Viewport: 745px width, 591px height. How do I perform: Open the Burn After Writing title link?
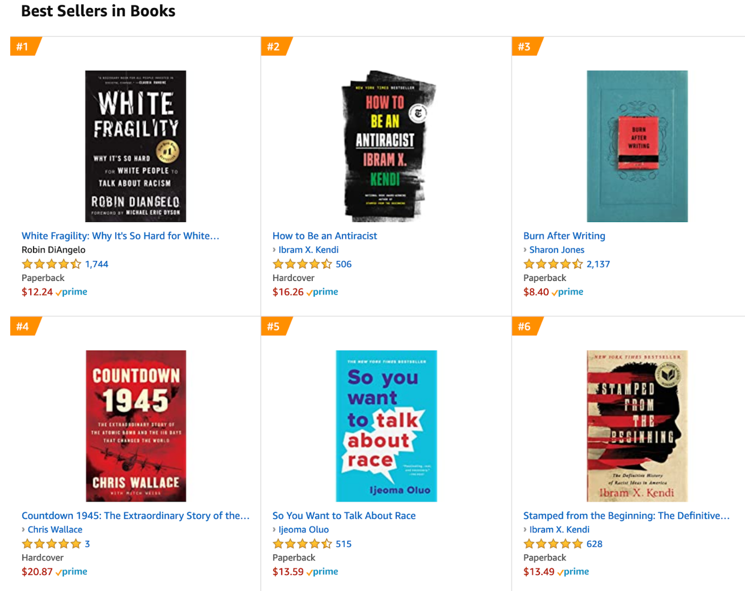click(x=564, y=236)
